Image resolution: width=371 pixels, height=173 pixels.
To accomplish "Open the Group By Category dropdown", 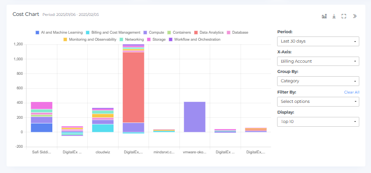I will point(318,81).
